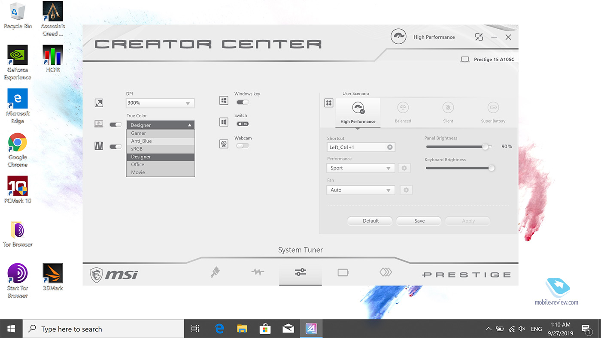Select High Performance scenario tab
Image resolution: width=601 pixels, height=338 pixels.
point(358,113)
